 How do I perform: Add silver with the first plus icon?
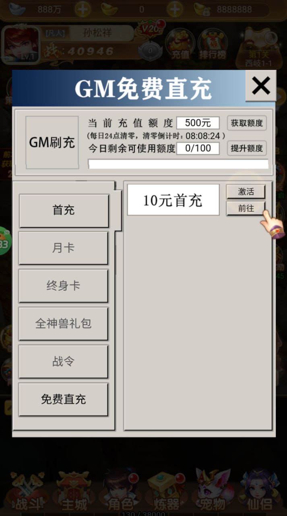pos(83,9)
